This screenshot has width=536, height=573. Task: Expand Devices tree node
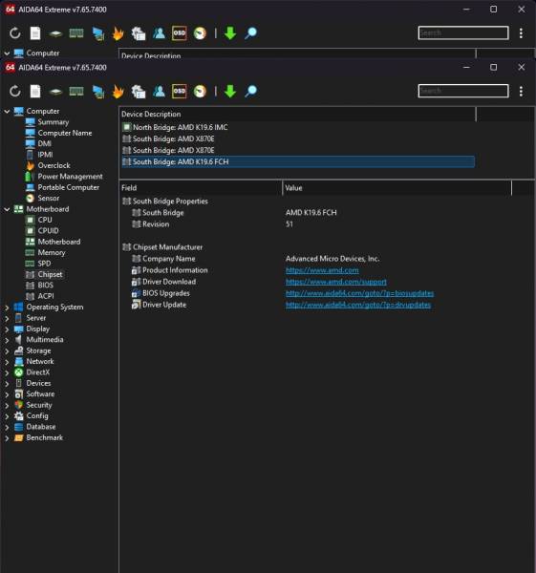coord(7,384)
